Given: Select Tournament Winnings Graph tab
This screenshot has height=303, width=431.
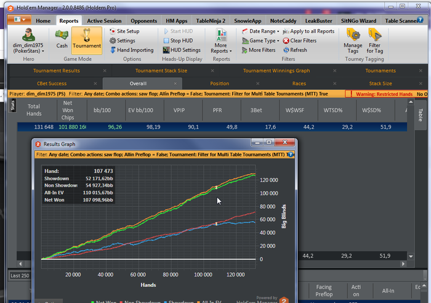Looking at the screenshot, I should point(276,71).
